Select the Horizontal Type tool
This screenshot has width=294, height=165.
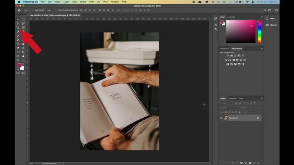[18, 52]
